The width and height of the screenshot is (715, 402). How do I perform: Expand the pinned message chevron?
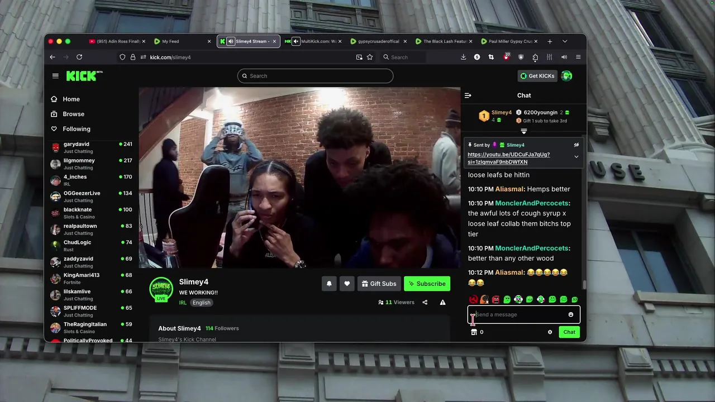tap(576, 157)
